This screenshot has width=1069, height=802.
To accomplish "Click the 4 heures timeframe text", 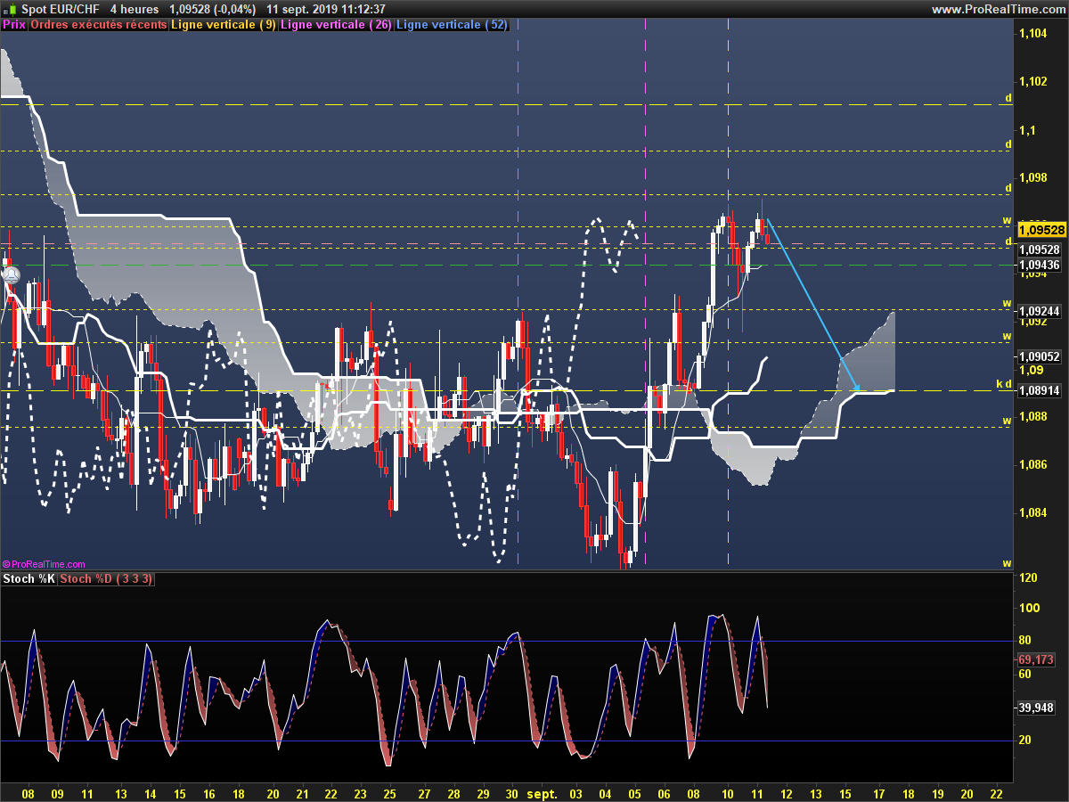I will coord(135,9).
